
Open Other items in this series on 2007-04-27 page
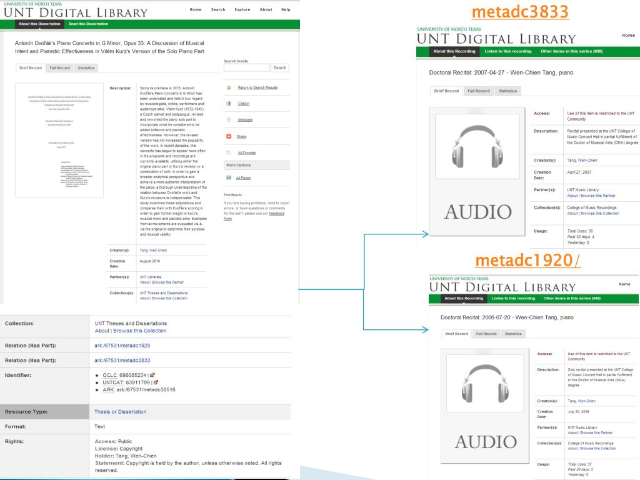pyautogui.click(x=571, y=51)
